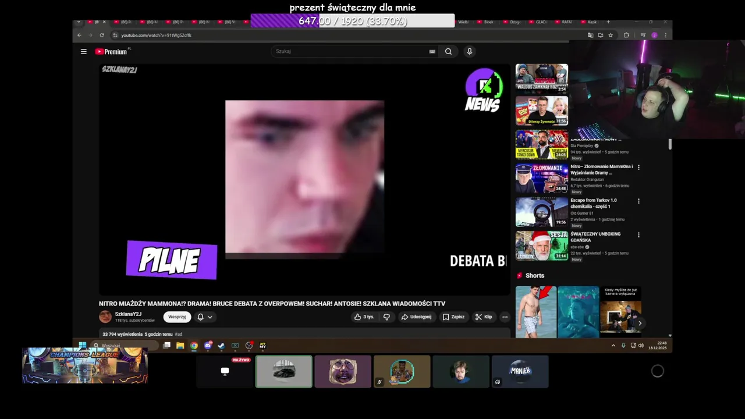
Task: Expand the system tray hidden icons chevron
Action: coord(613,345)
